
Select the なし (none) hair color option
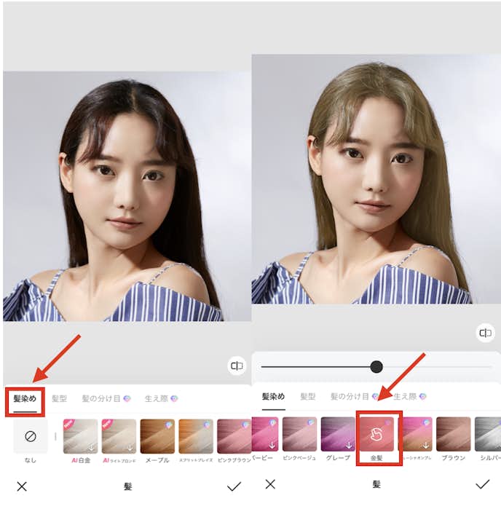tap(30, 437)
